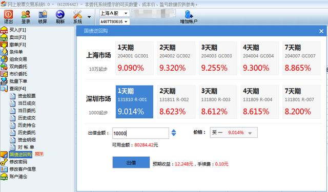Click the 刷新 refresh toolbar icon
The image size is (328, 192).
60,17
